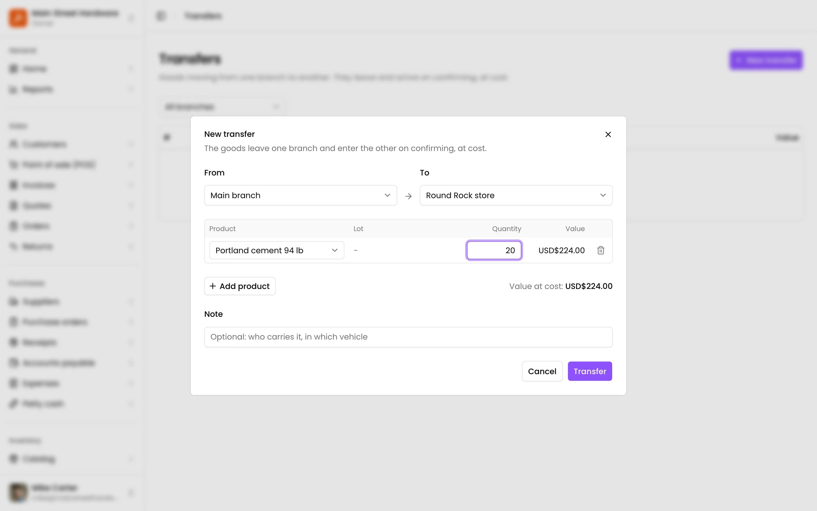Close the New transfer dialog
The image size is (817, 511).
[x=608, y=135]
